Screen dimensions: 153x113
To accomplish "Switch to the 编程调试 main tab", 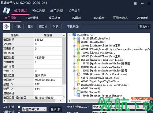I will 21,11.
